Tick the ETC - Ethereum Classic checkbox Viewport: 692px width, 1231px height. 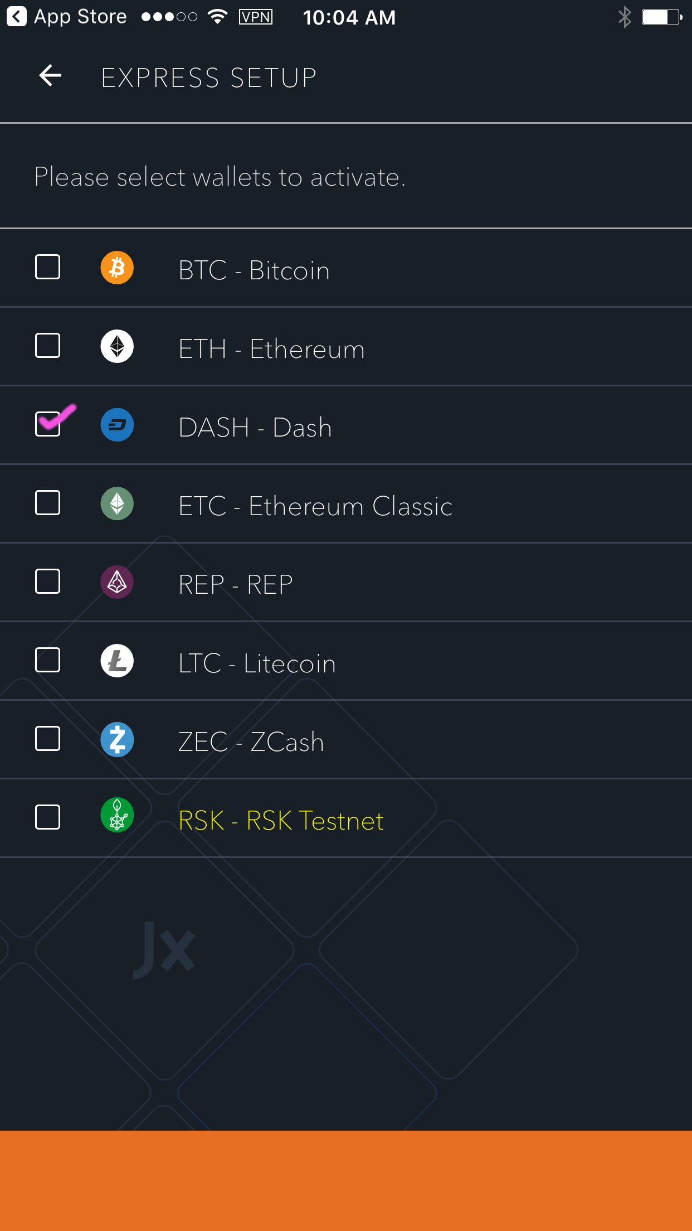coord(48,503)
